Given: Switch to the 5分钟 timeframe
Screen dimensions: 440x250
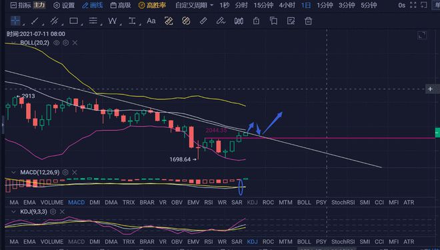Looking at the screenshot, I should [369, 5].
